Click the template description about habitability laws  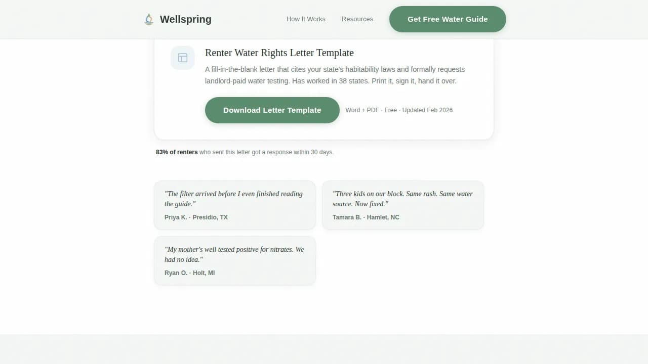coord(335,75)
